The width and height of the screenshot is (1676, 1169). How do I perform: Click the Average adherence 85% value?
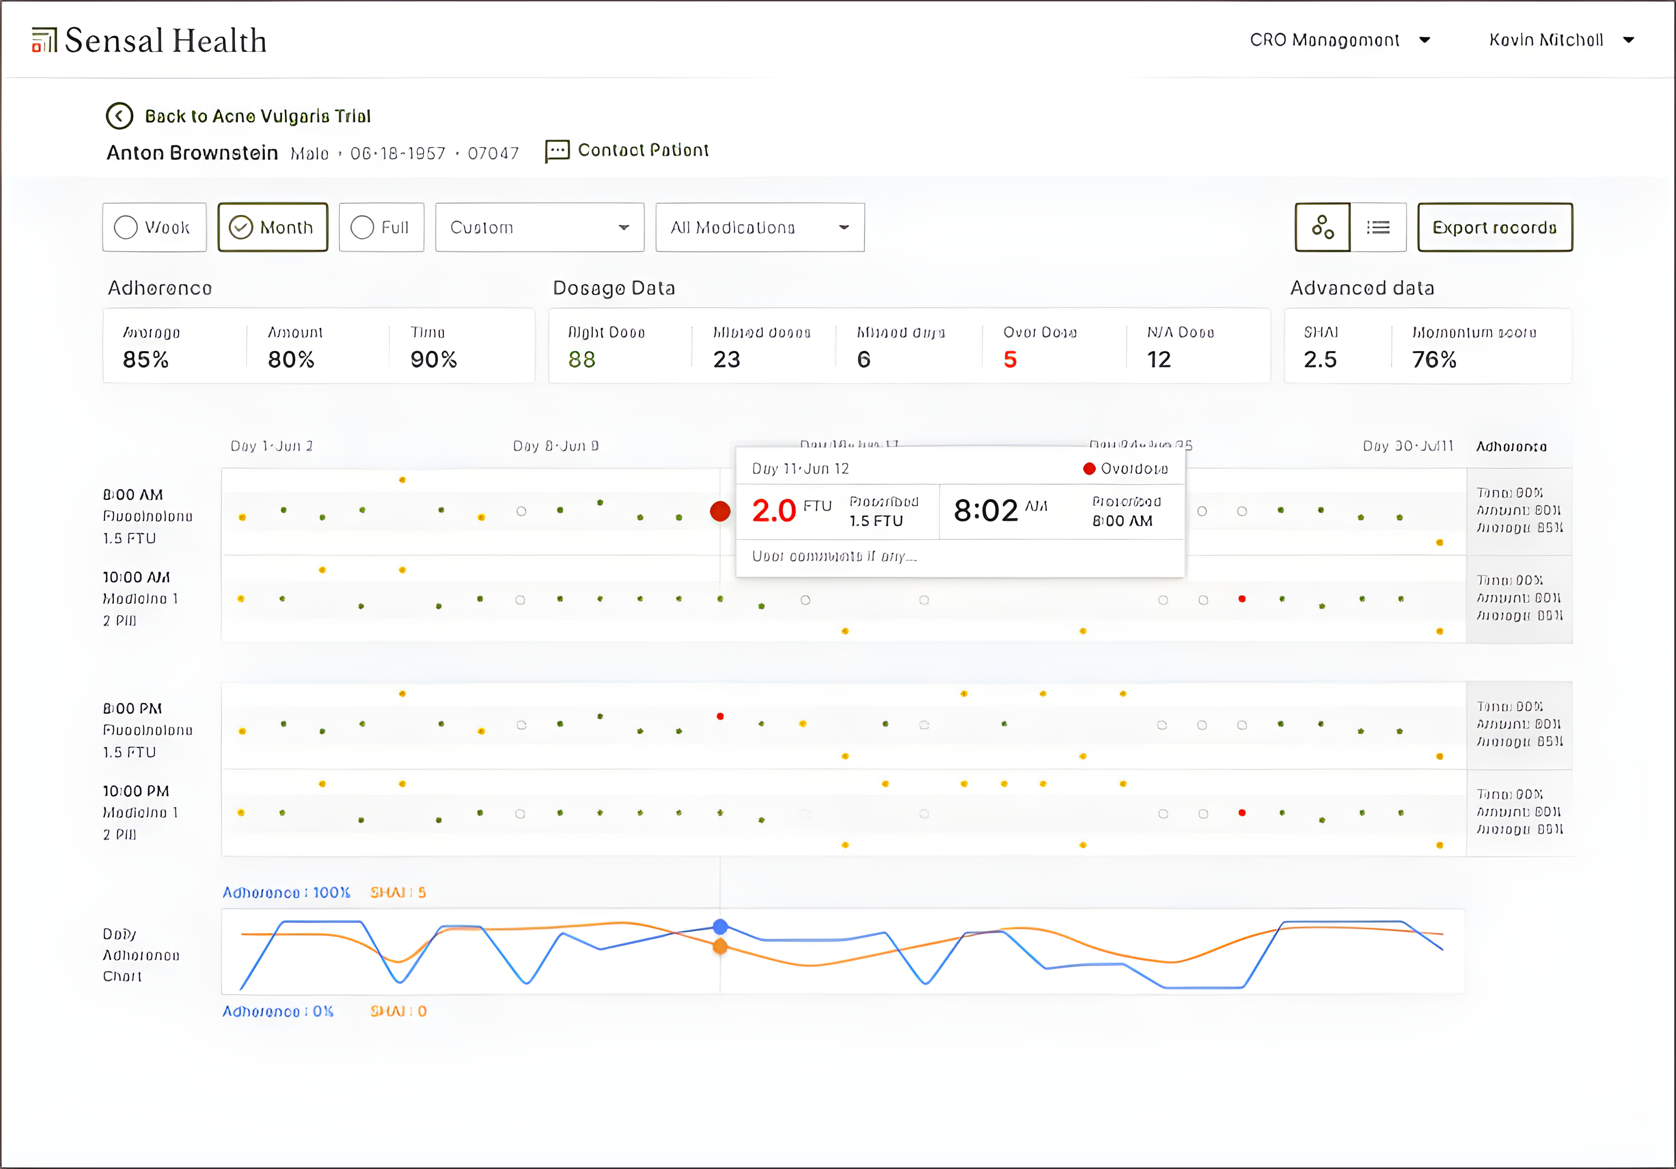(x=146, y=359)
